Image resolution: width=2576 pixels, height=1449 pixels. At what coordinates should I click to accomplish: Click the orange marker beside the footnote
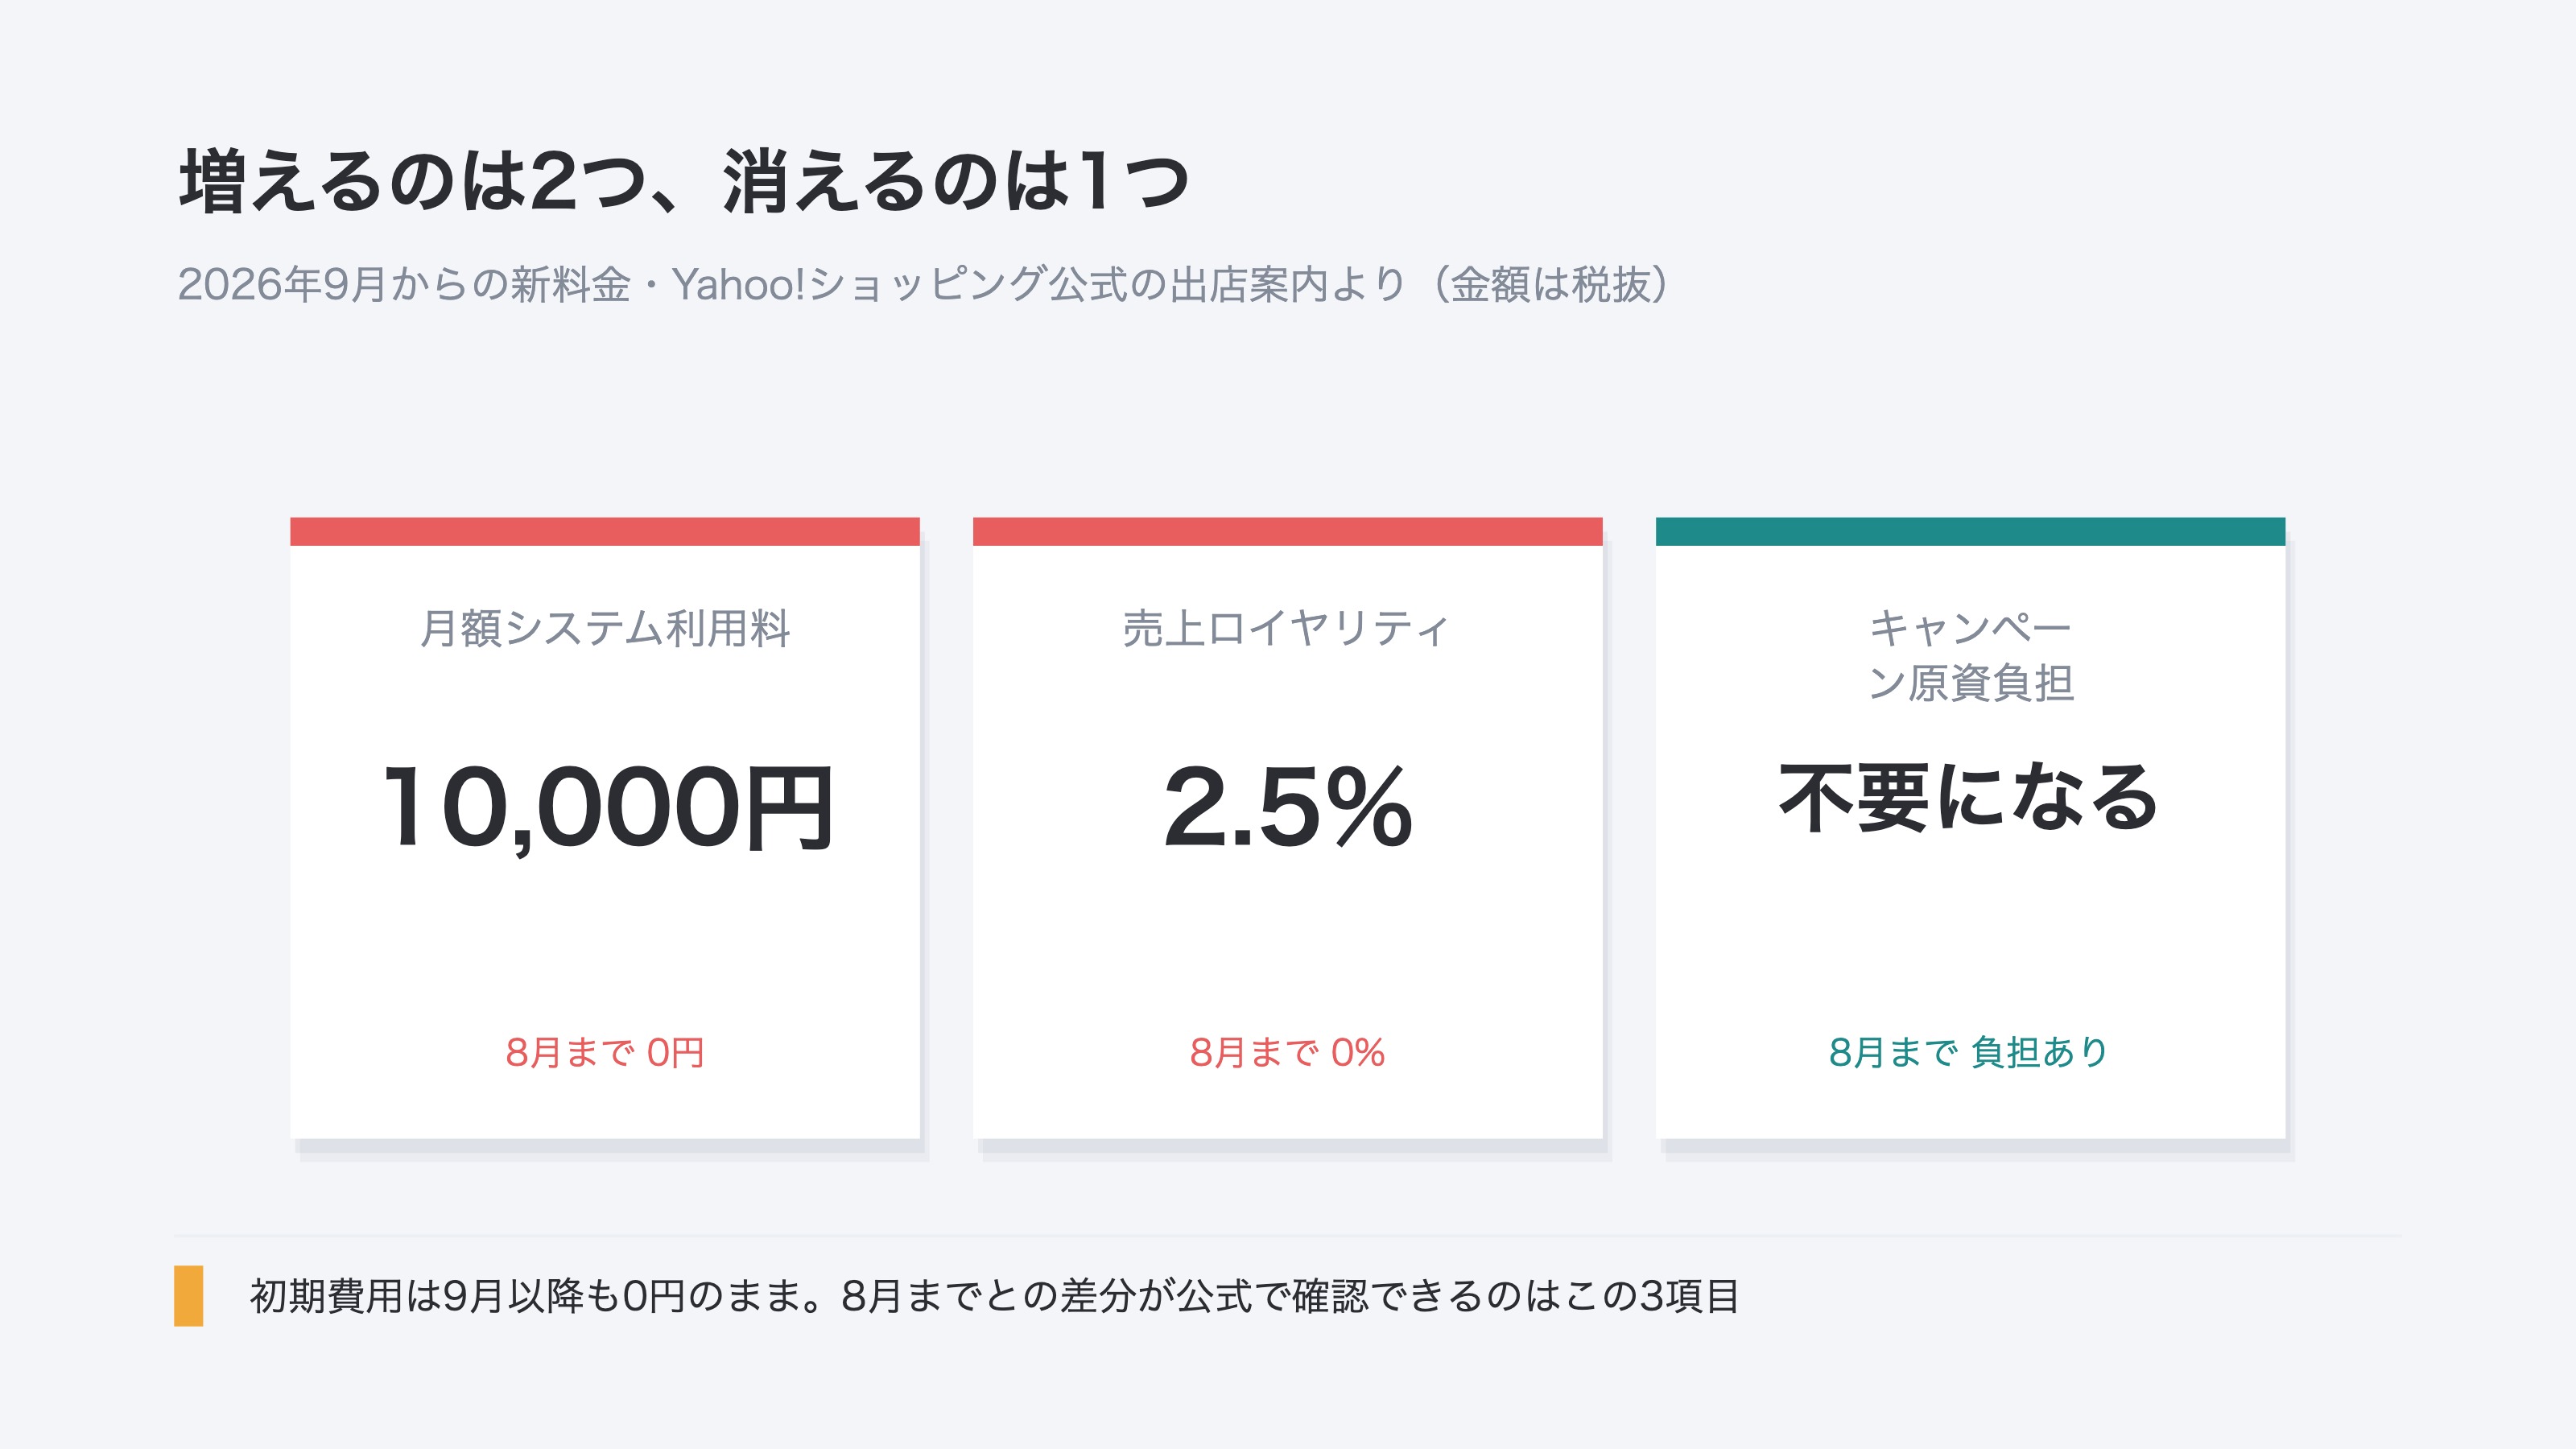pos(189,1296)
